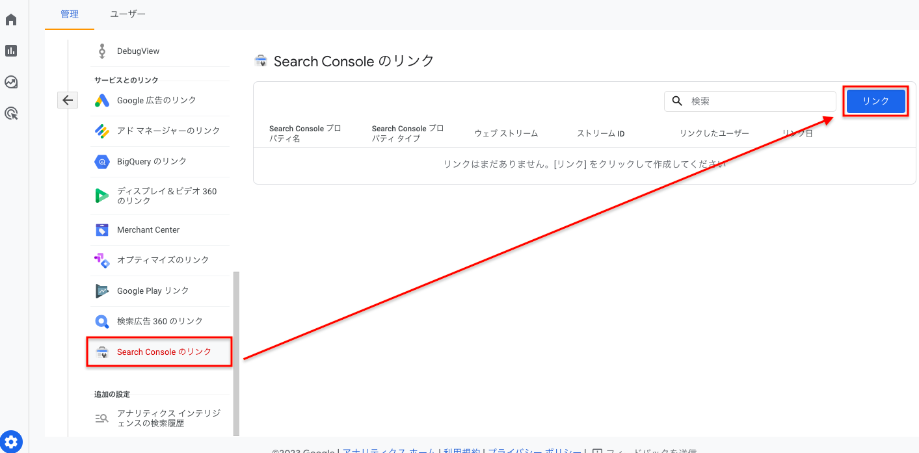Open the Advertising target icon
The width and height of the screenshot is (919, 453).
11,114
